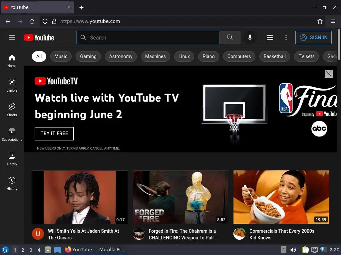
Task: Open the volume tray icon
Action: 293,250
